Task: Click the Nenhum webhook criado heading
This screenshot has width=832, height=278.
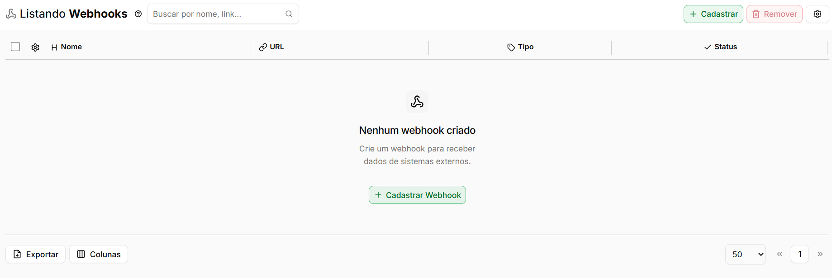Action: (417, 130)
